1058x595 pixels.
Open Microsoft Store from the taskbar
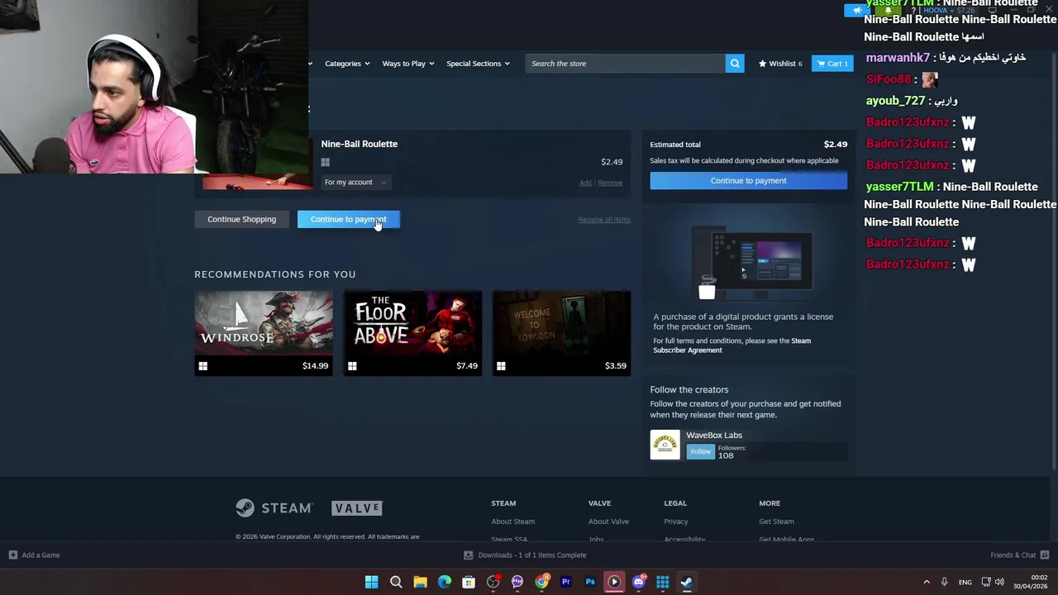(x=469, y=582)
